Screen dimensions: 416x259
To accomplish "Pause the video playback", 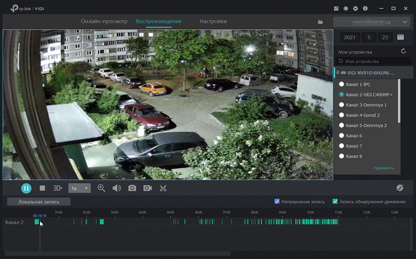I will pyautogui.click(x=26, y=188).
